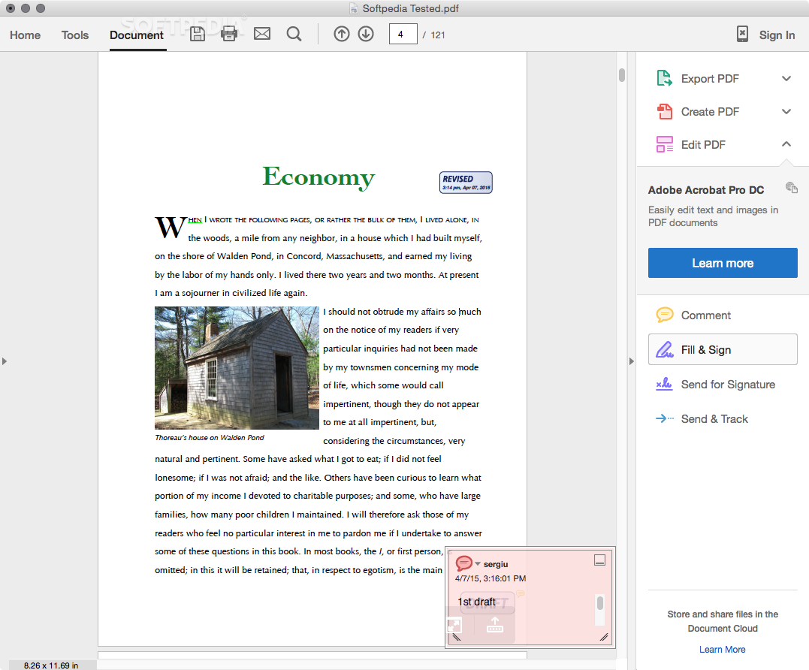Click the 'Economy' chapter heading
The image size is (809, 670).
click(318, 177)
